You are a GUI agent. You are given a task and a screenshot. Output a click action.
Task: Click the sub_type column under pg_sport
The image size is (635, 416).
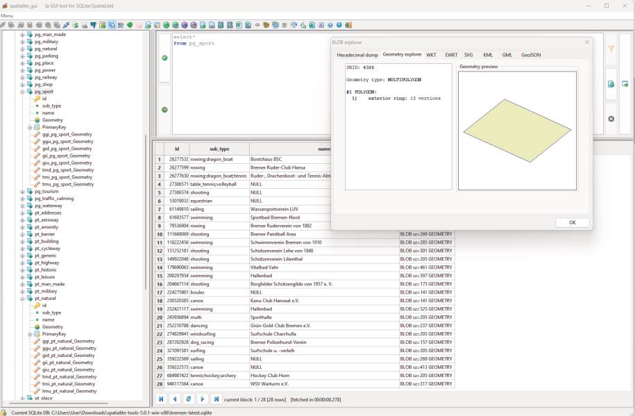click(x=51, y=106)
